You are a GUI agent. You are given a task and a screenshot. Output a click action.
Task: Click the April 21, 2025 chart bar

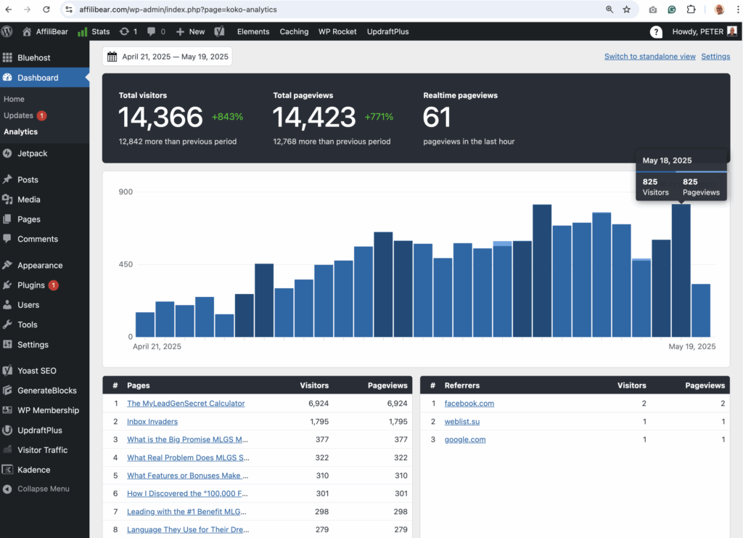pyautogui.click(x=145, y=325)
